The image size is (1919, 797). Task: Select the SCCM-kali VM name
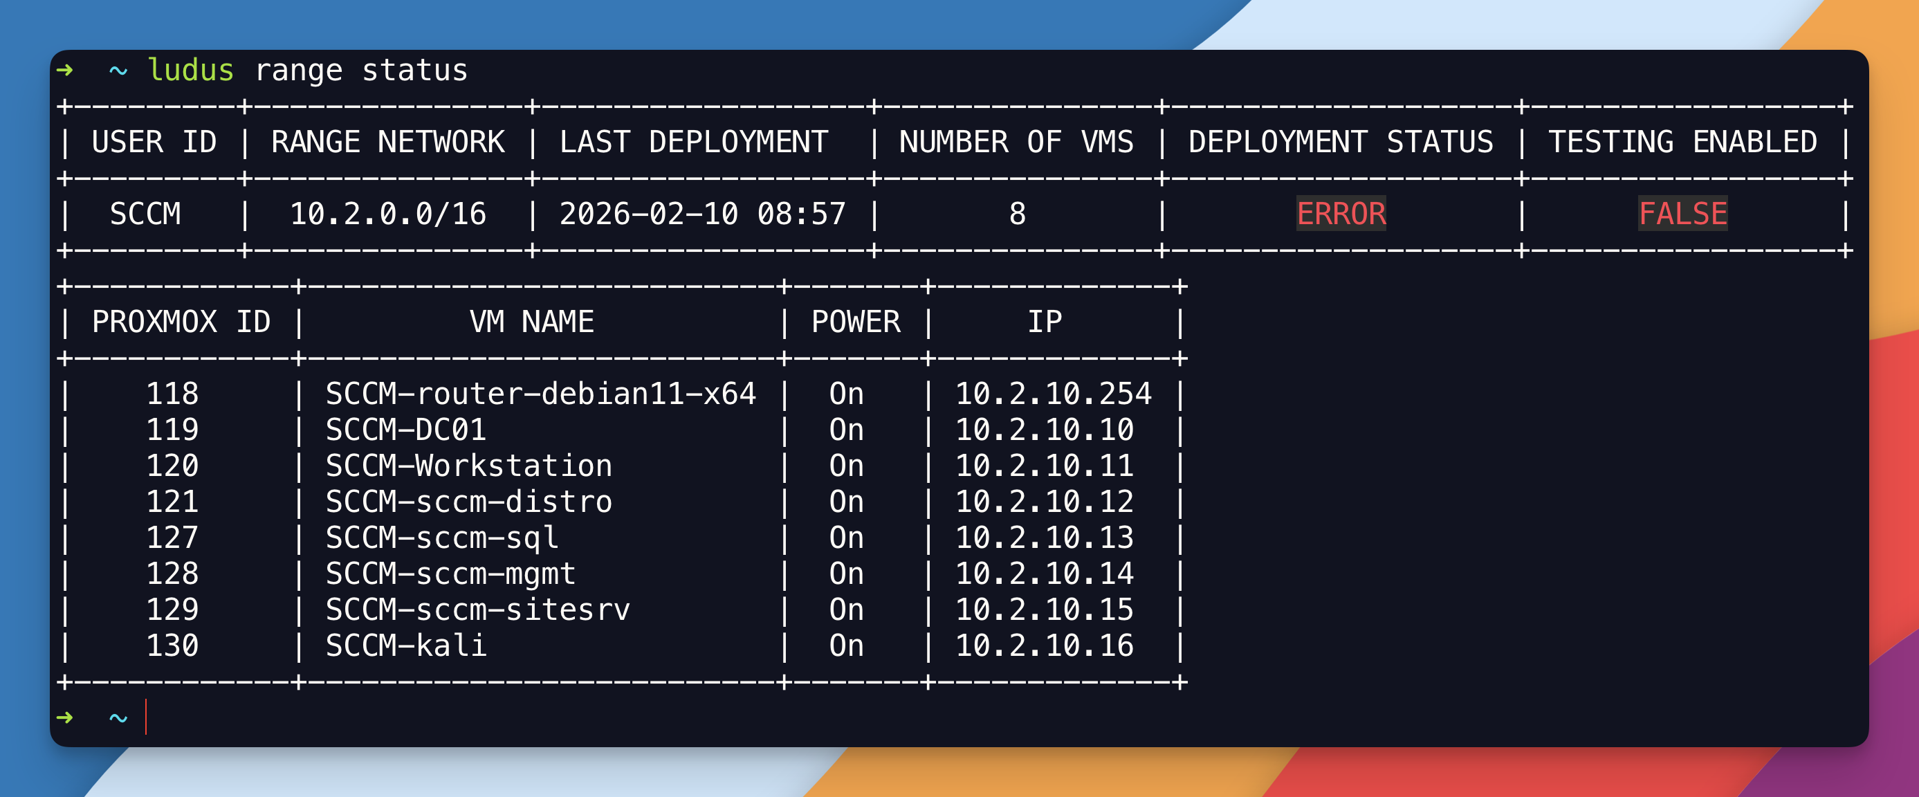coord(405,645)
